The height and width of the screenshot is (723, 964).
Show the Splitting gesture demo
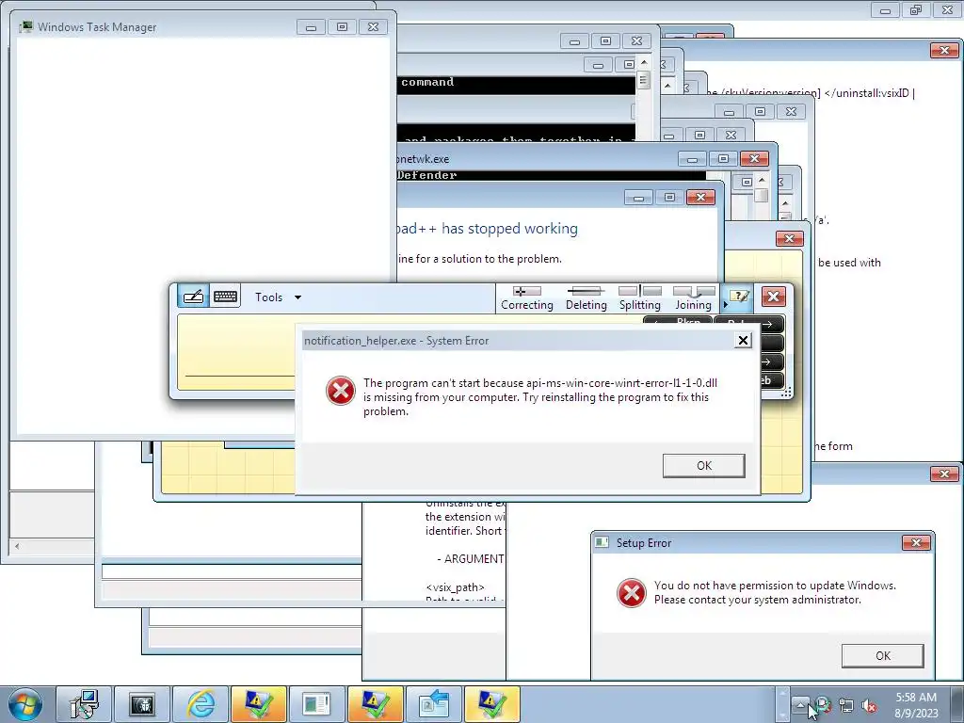[639, 298]
